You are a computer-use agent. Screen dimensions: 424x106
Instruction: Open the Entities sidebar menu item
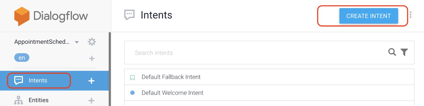[39, 100]
